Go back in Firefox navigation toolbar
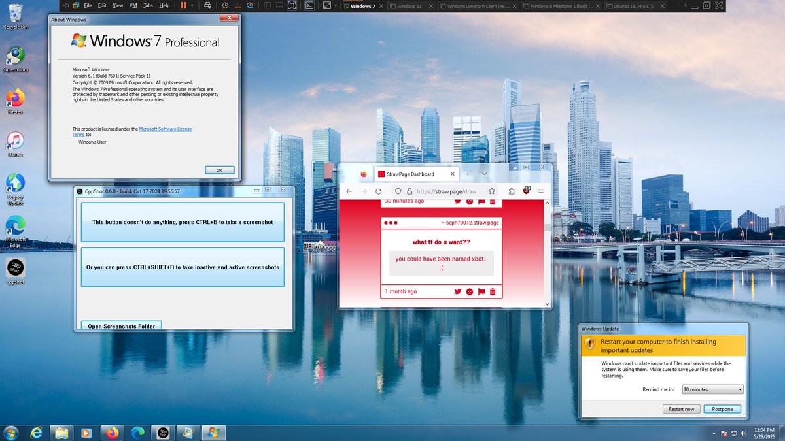The height and width of the screenshot is (441, 785). coord(349,191)
